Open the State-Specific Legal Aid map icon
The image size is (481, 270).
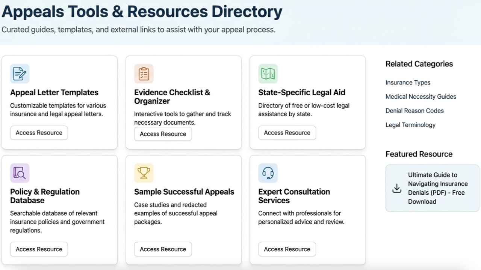coord(268,73)
